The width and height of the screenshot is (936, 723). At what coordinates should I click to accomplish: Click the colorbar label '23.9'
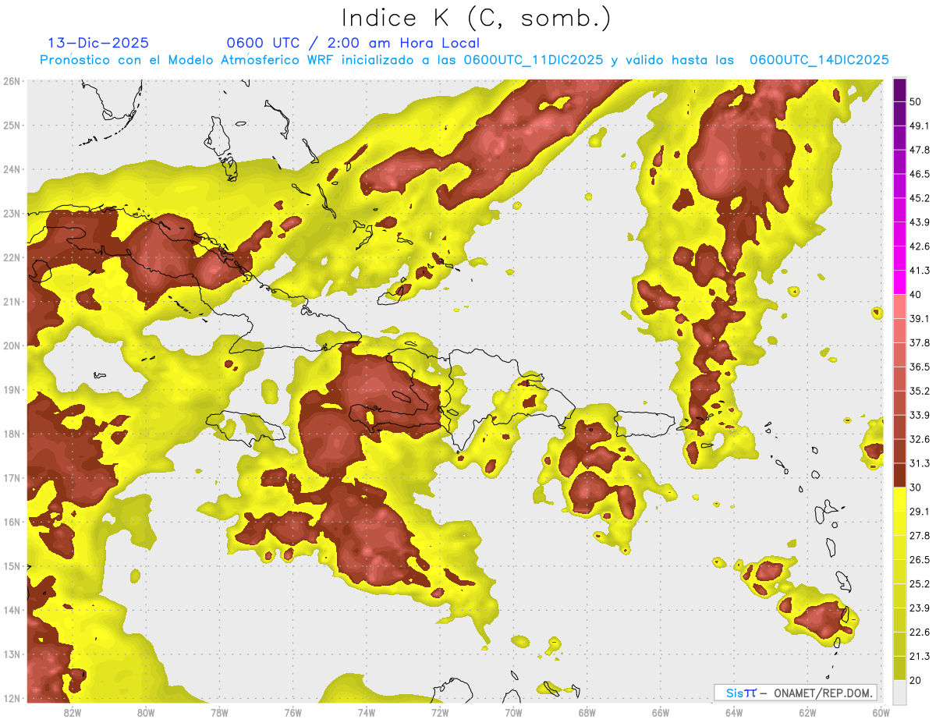(920, 608)
